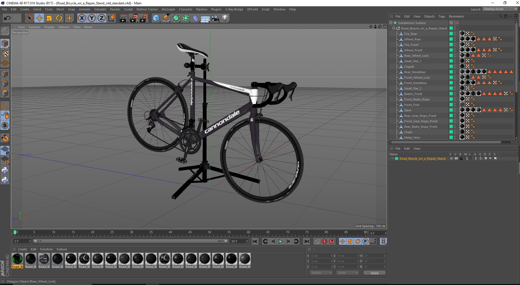Select Polygons mode in left sidebar
520x285 pixels.
click(x=5, y=93)
